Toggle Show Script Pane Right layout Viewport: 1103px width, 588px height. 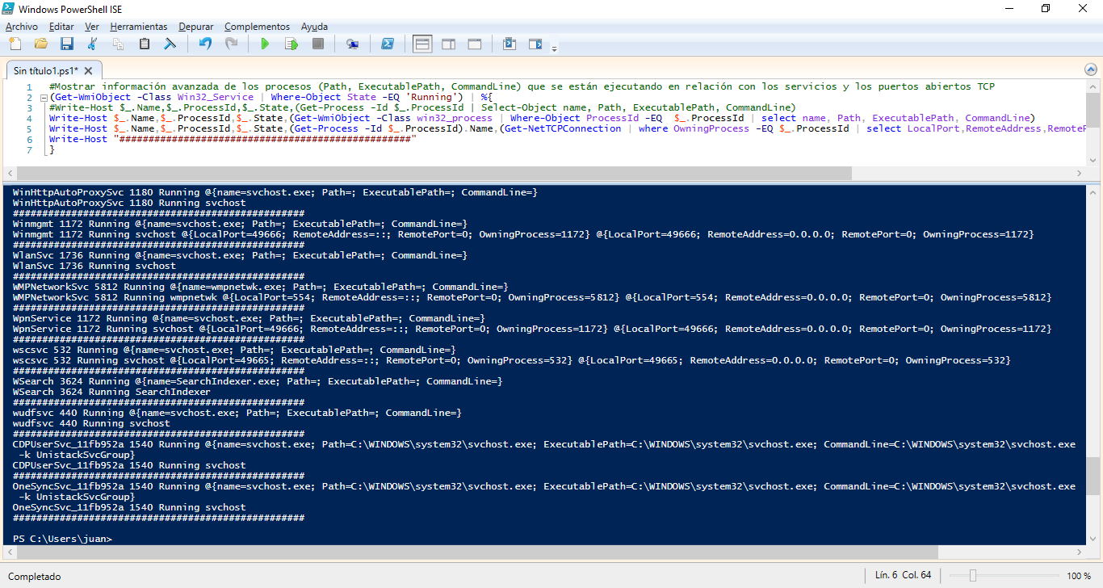click(x=448, y=44)
